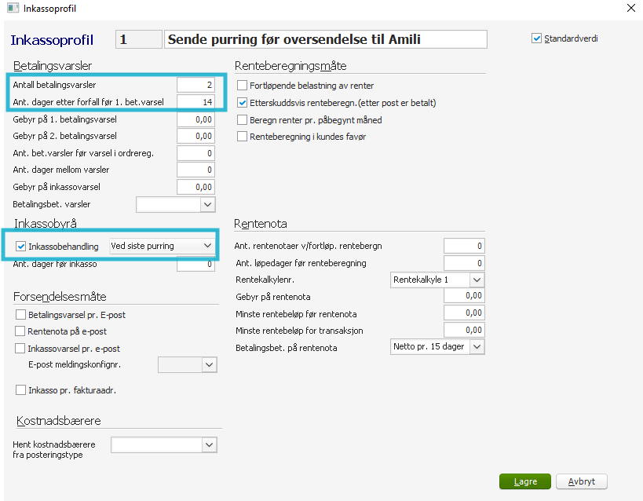Click Ant. rentenotaer v/fortløp. field
Screen dimensions: 643x501
coord(464,246)
